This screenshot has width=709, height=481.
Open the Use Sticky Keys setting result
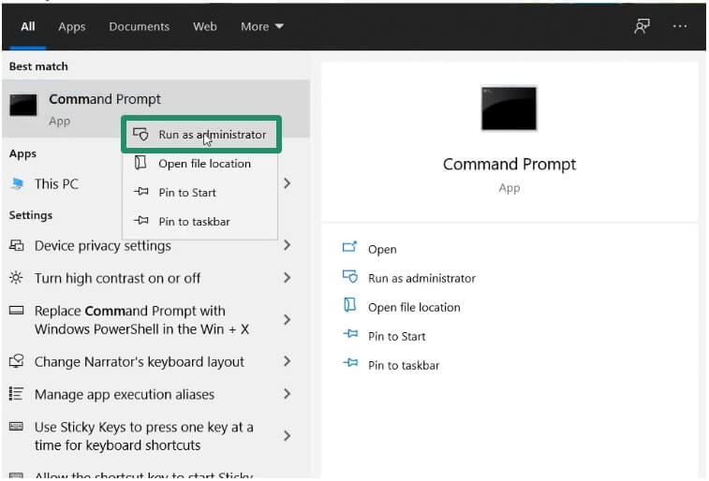(x=143, y=435)
